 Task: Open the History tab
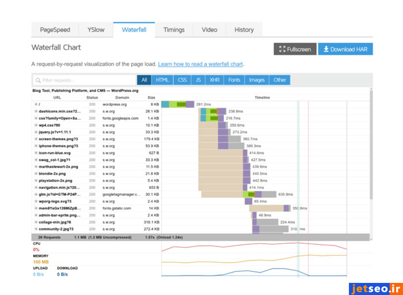(x=244, y=30)
